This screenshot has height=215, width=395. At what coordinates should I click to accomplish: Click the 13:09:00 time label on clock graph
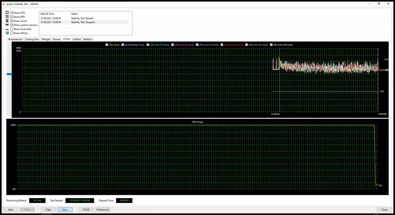[382, 114]
